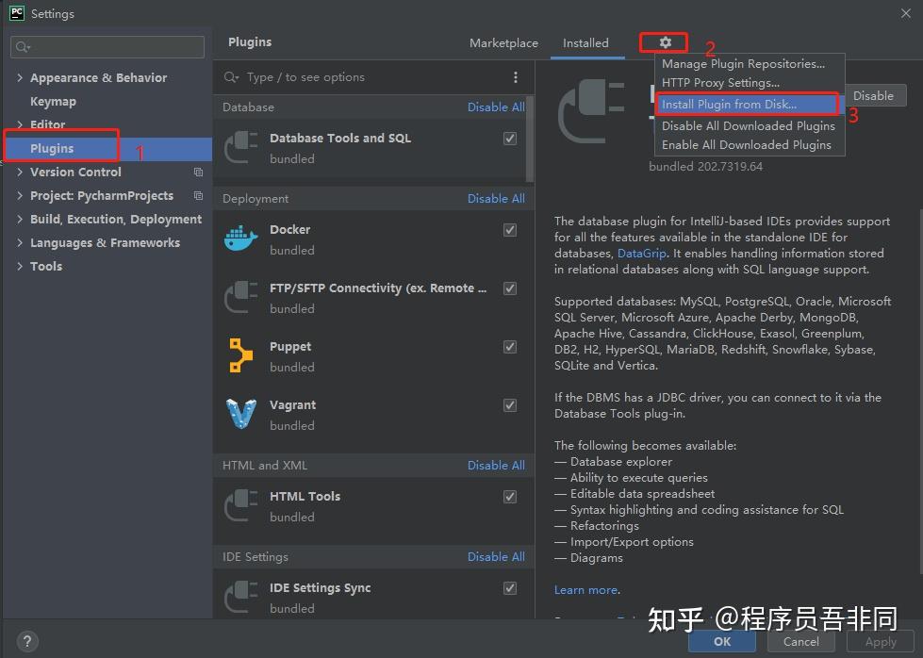Image resolution: width=923 pixels, height=658 pixels.
Task: Expand the Appearance & Behavior section
Action: point(19,77)
